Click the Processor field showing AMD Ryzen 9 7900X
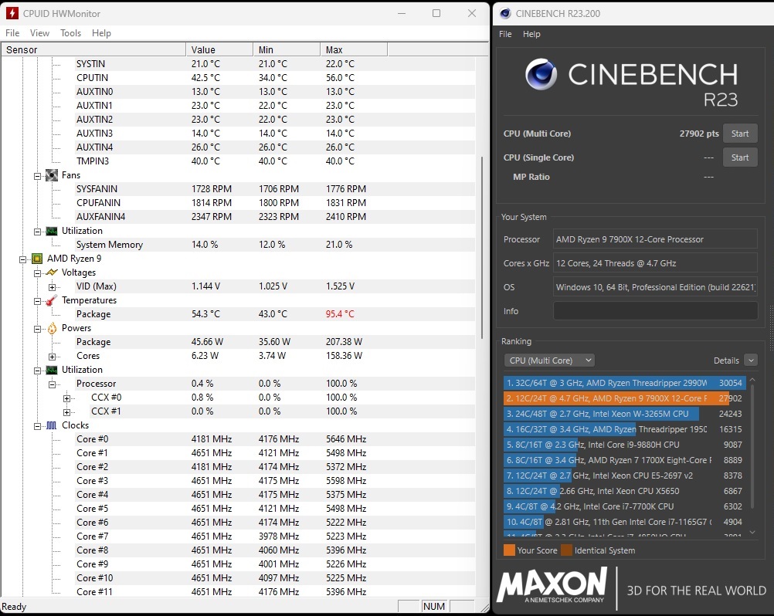Screen dimensions: 774x616 [655, 239]
